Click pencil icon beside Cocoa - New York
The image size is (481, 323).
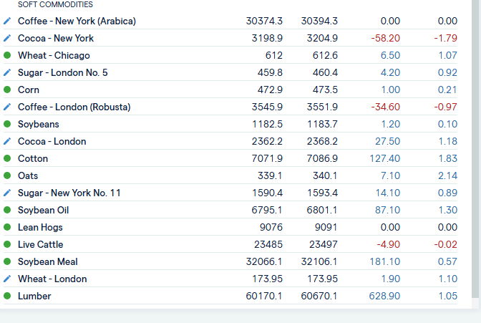[x=7, y=38]
